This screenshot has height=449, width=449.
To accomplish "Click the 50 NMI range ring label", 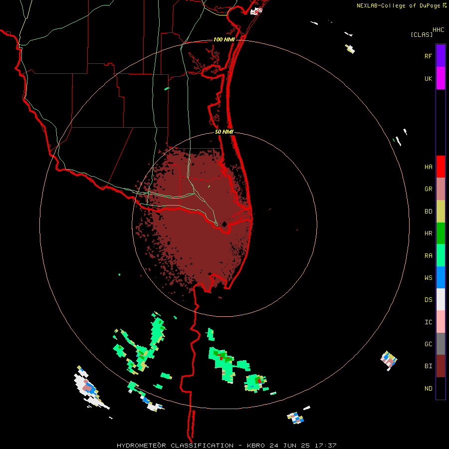I will coord(224,132).
